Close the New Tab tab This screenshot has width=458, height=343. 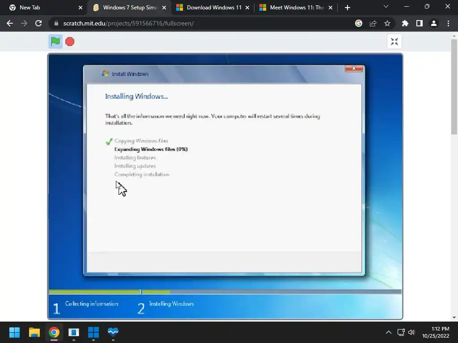[x=81, y=8]
